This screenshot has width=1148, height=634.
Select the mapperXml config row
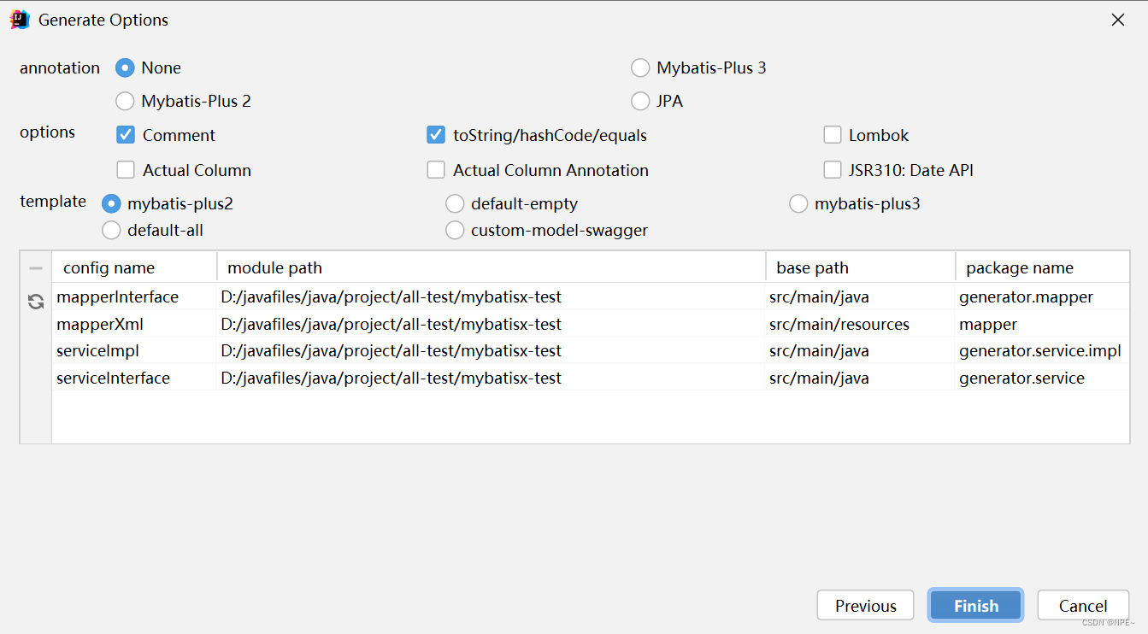[x=591, y=324]
